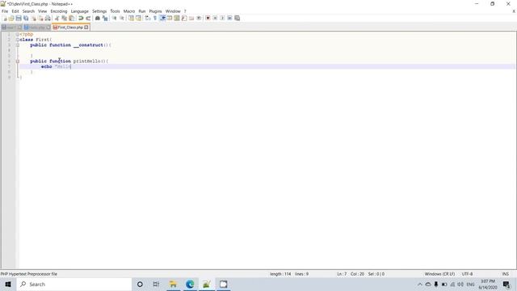Open the Windows Start menu
This screenshot has height=291, width=517.
click(x=8, y=285)
